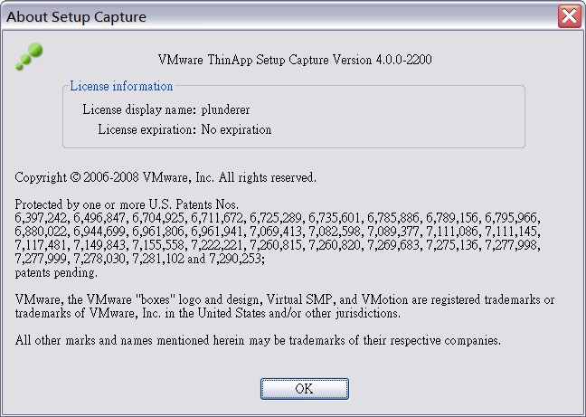Select the license name value plunderer
The image size is (586, 417).
[225, 109]
